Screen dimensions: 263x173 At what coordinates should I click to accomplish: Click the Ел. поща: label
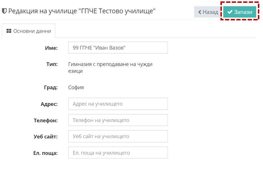click(45, 153)
